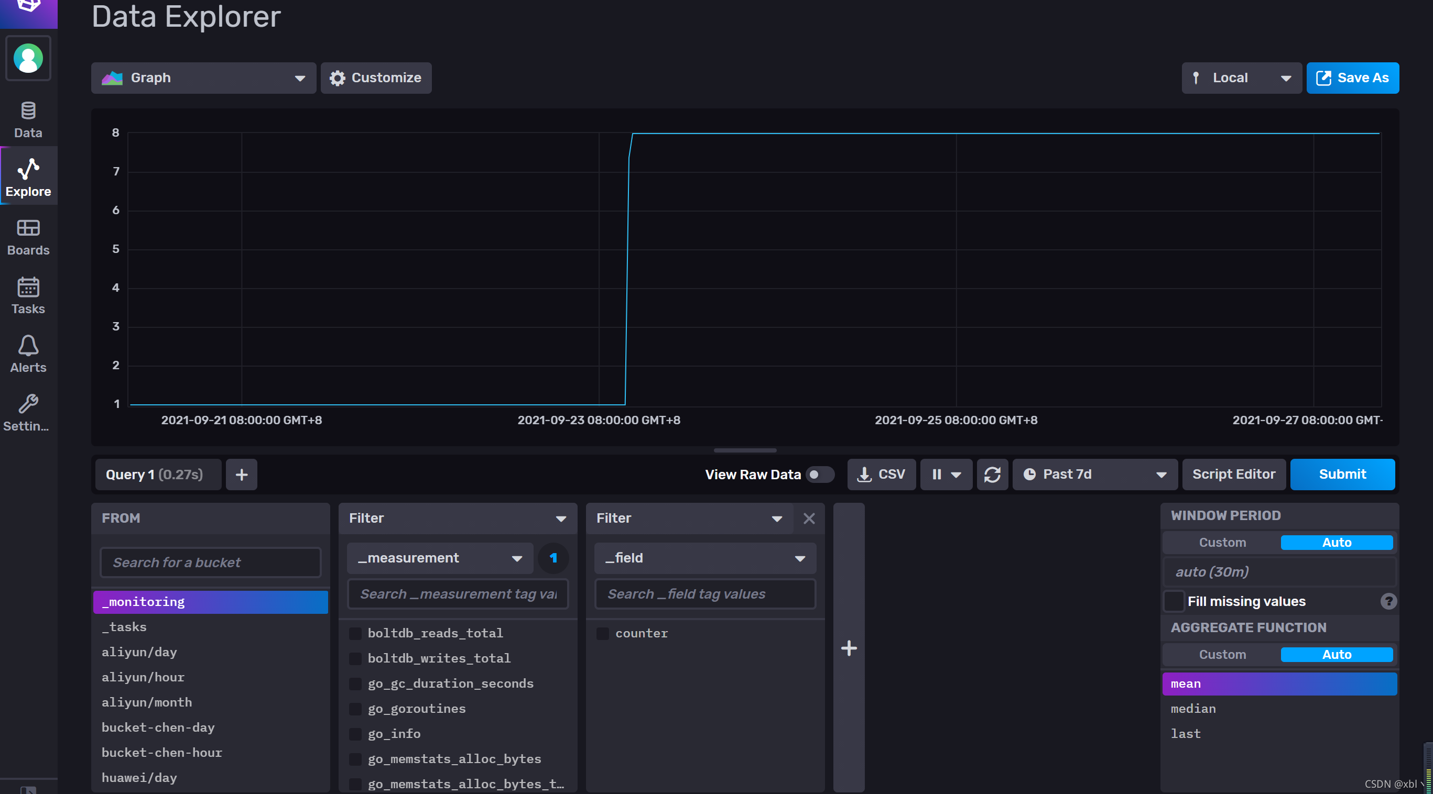
Task: Open the _field tag key dropdown
Action: pyautogui.click(x=705, y=558)
